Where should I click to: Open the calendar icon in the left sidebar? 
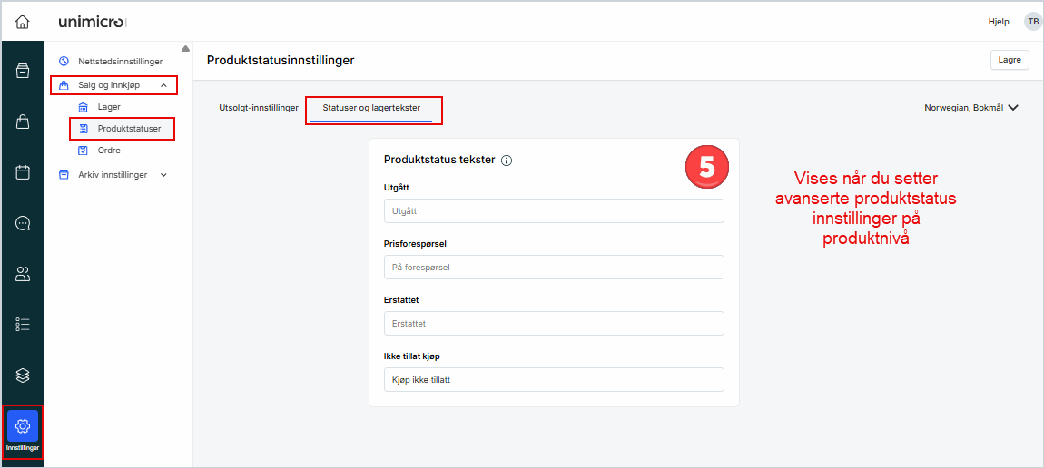coord(23,172)
